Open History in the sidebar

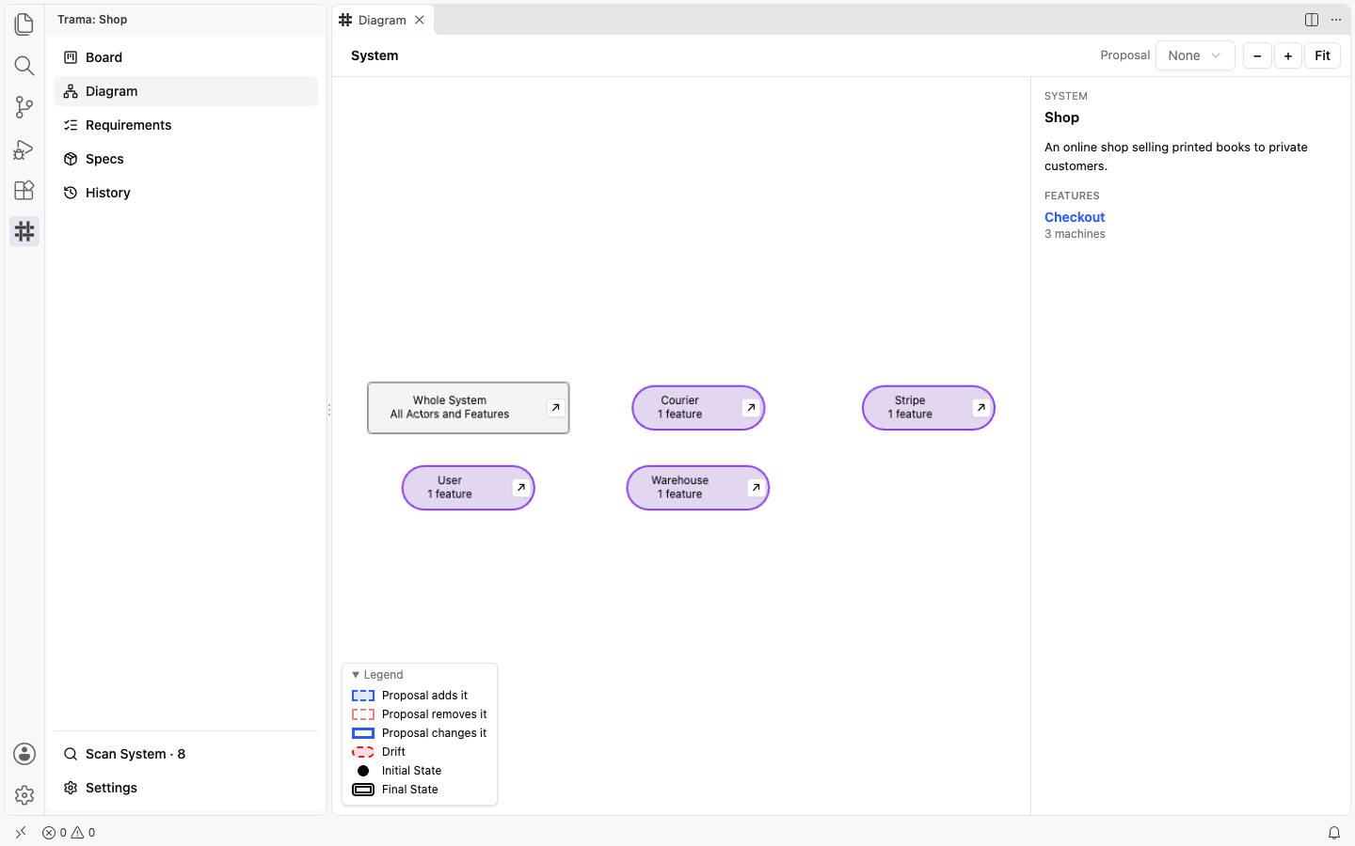[x=186, y=193]
